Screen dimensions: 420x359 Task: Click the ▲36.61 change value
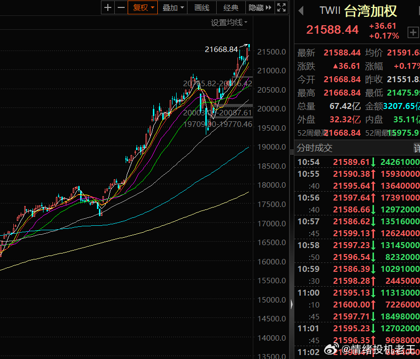(346, 66)
